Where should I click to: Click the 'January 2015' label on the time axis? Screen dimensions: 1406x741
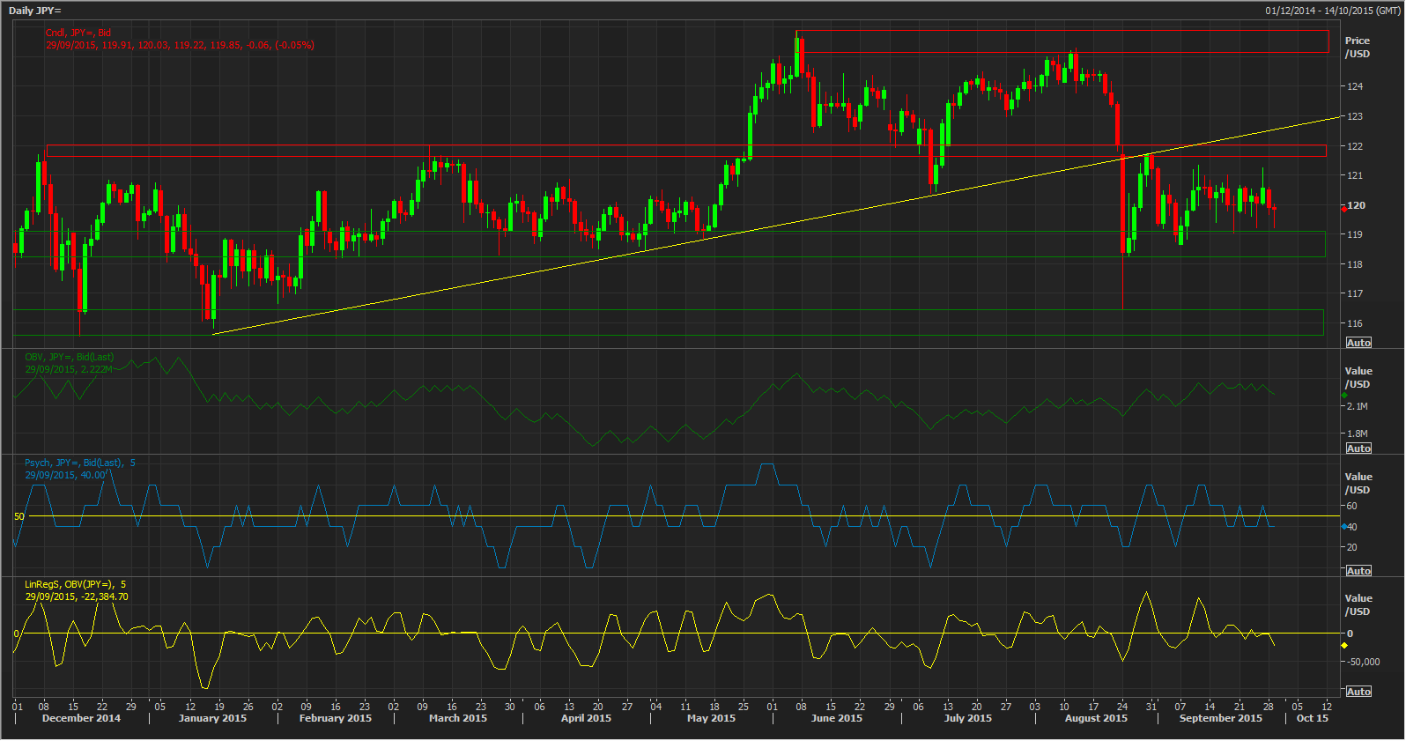(212, 718)
